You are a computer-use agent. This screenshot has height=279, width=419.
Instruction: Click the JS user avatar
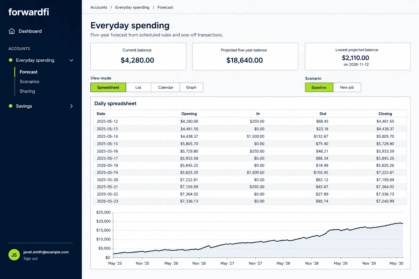point(14,255)
